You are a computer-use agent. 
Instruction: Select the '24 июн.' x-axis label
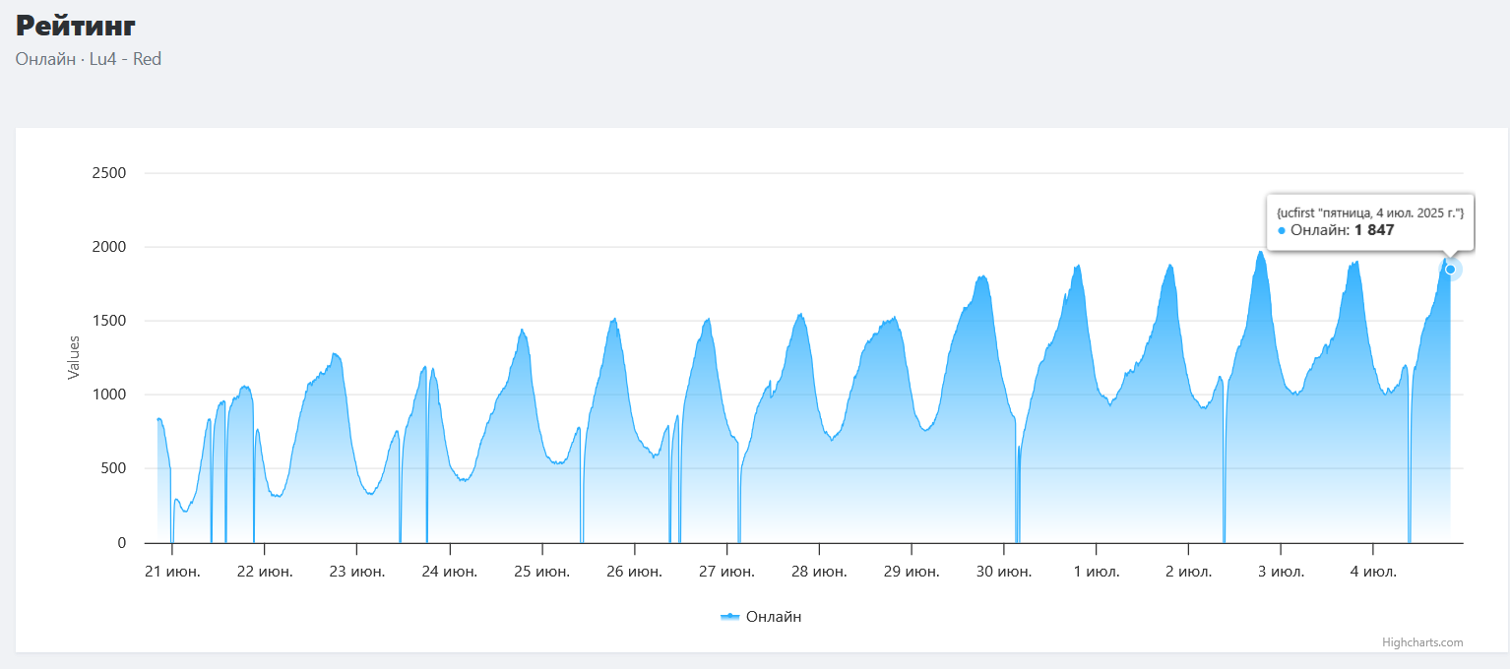(x=450, y=572)
